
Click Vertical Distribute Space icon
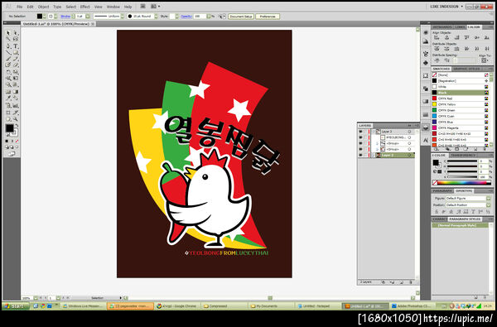point(437,60)
